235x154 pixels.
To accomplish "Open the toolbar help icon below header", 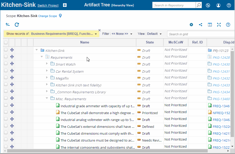I will (228, 25).
